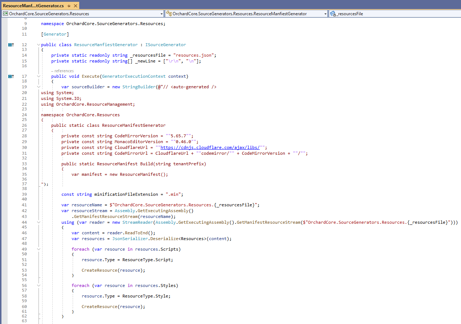Collapse the ResourceManfiestGenerator class at line 12
461x324 pixels.
coord(39,45)
